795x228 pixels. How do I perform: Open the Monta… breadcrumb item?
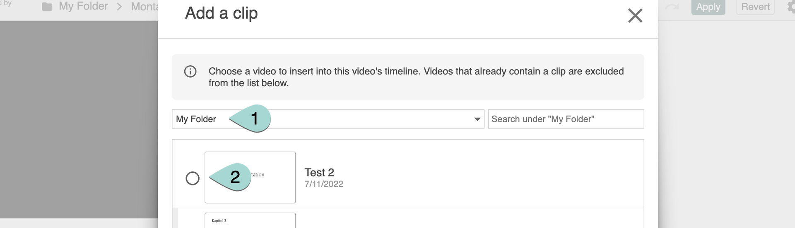pyautogui.click(x=144, y=7)
